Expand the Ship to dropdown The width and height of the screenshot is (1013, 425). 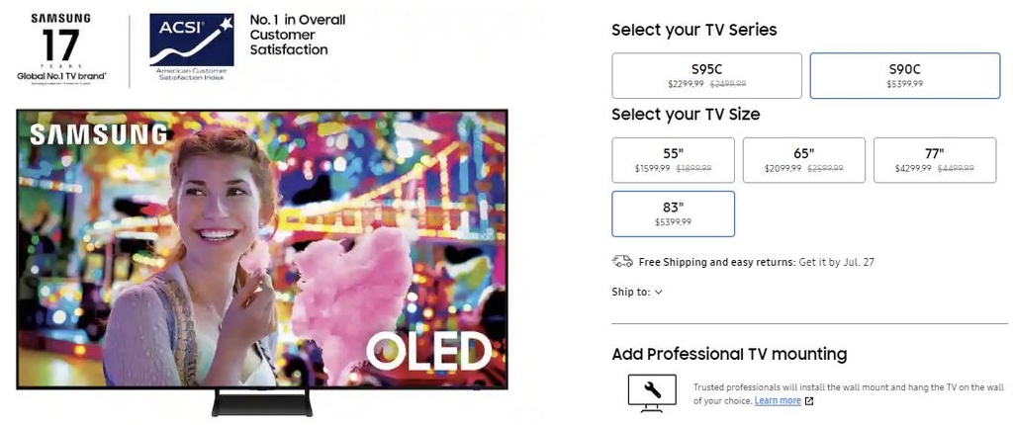pyautogui.click(x=638, y=292)
